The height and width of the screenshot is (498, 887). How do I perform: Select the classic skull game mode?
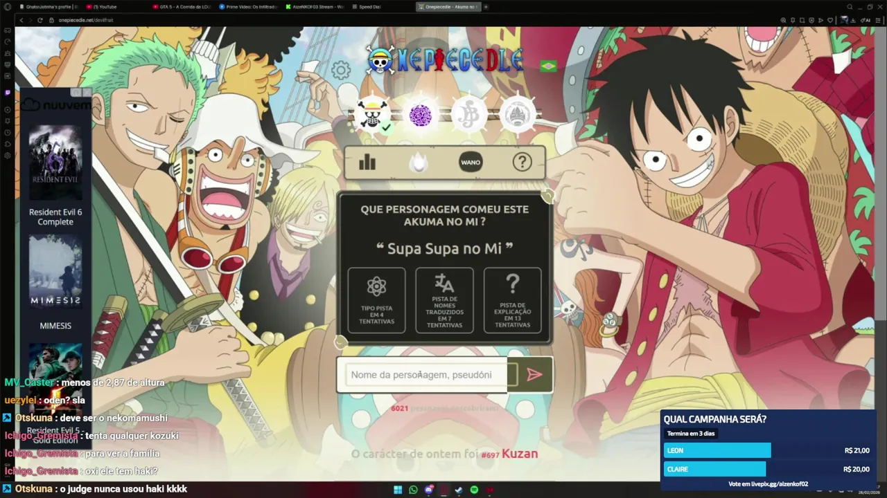[x=371, y=115]
